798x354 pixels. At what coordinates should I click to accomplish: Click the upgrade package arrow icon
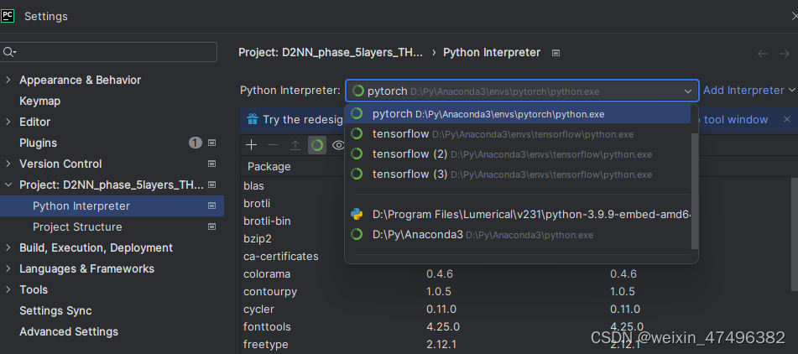pyautogui.click(x=295, y=145)
